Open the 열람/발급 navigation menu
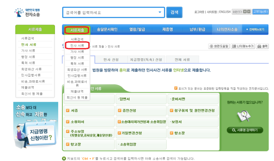 coord(137,29)
